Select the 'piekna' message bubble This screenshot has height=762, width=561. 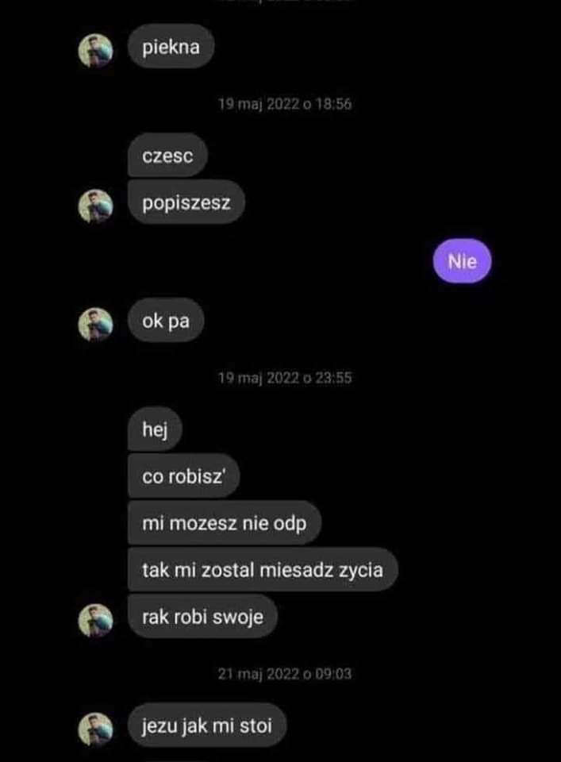point(171,47)
